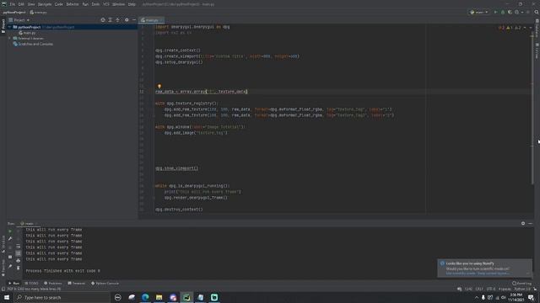Click the error count indicator in editor

pyautogui.click(x=501, y=28)
